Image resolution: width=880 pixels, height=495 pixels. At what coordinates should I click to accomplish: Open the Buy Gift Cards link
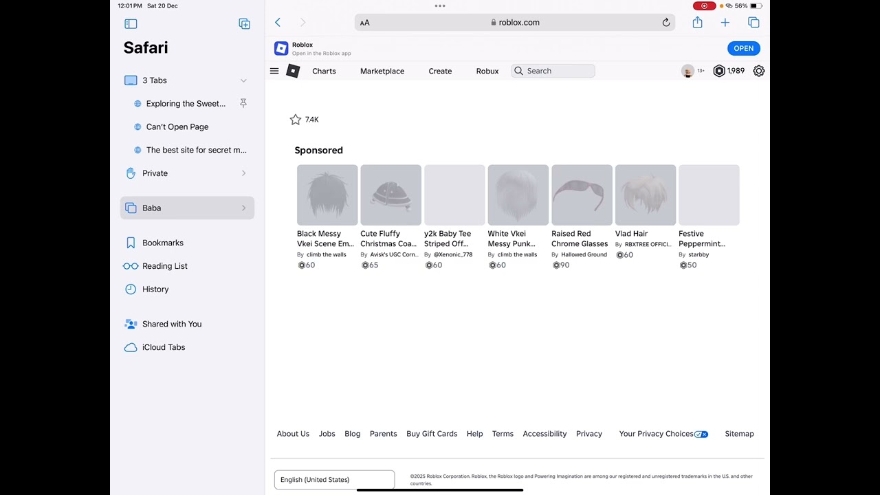[x=432, y=434]
